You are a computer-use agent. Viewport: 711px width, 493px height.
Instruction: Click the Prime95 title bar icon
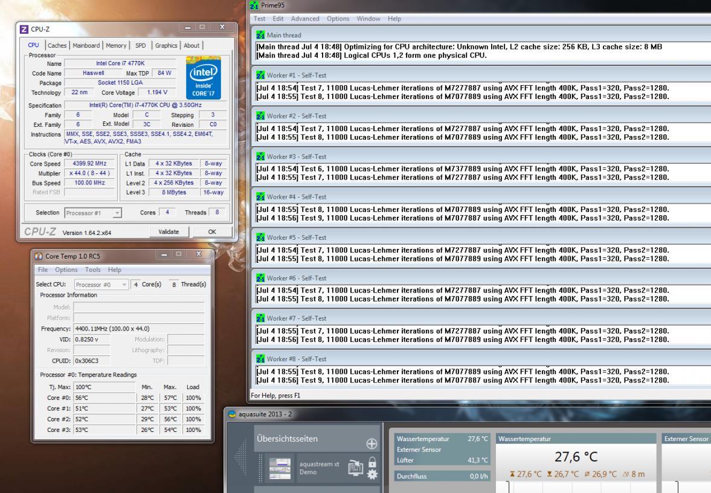[x=254, y=5]
